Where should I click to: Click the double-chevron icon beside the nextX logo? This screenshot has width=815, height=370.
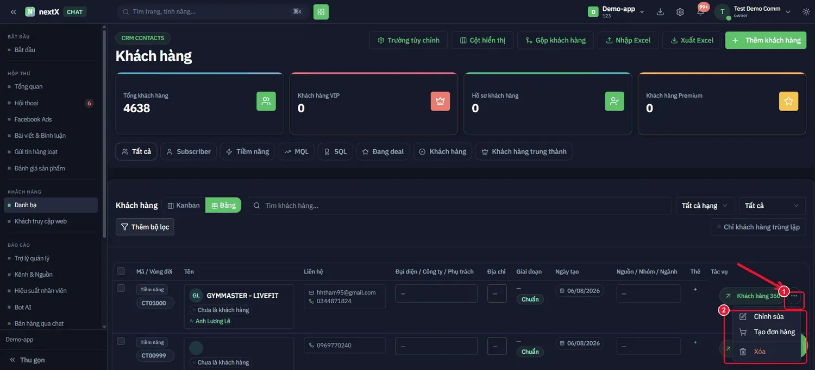[x=14, y=11]
